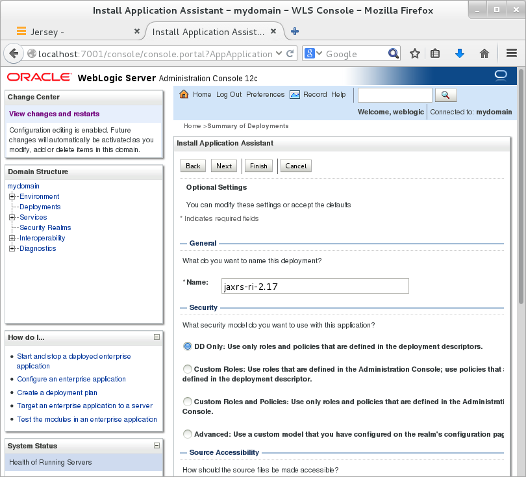This screenshot has width=526, height=477.
Task: Open Home in console toolbar
Action: click(202, 95)
